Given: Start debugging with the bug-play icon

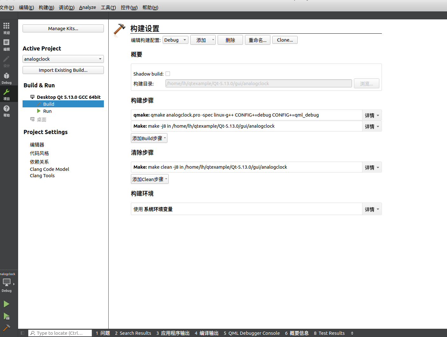Looking at the screenshot, I should tap(6, 317).
